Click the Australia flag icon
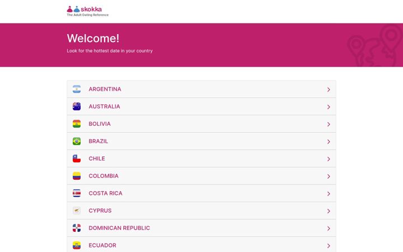403x252 pixels. [x=77, y=106]
